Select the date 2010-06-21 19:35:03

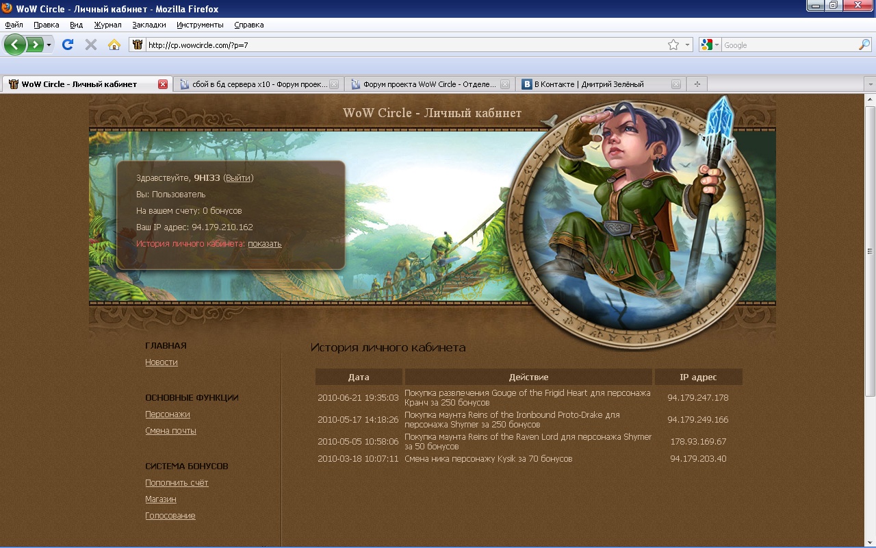coord(358,398)
